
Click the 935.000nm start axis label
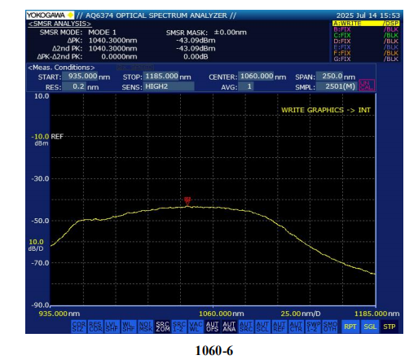pos(59,314)
